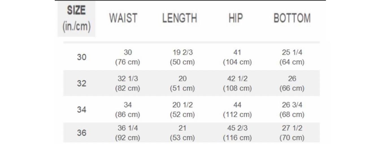Select the size 36 row label
386x144 pixels.
pos(82,133)
